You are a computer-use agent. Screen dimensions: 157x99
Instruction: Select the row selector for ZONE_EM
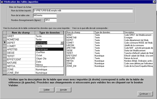point(5,73)
